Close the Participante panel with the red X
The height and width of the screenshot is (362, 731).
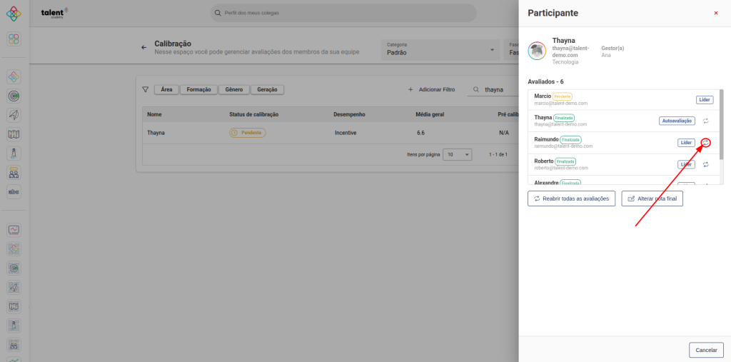click(x=716, y=13)
